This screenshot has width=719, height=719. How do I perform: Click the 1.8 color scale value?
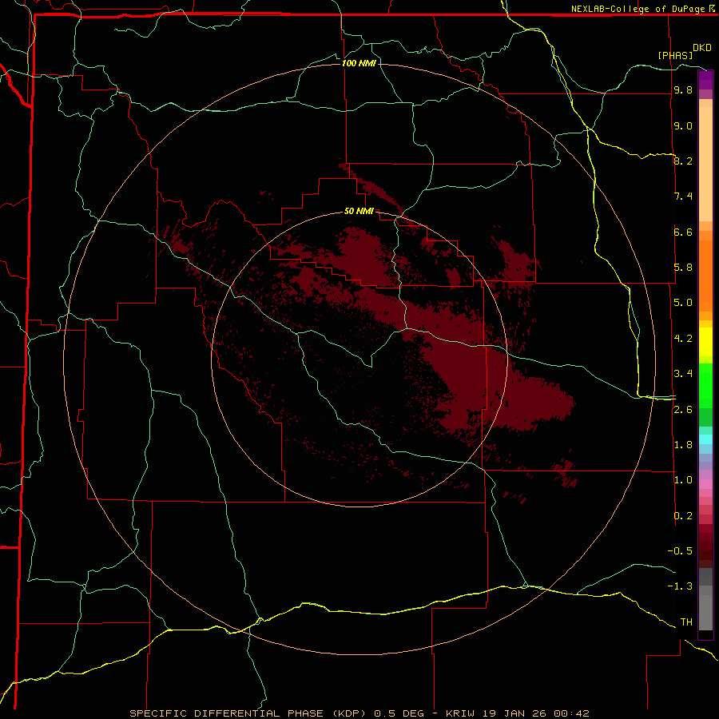(x=683, y=445)
